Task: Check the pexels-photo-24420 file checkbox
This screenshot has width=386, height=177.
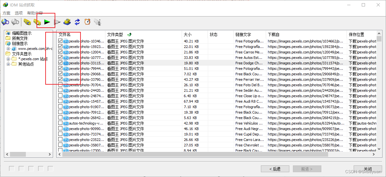Action: click(60, 90)
